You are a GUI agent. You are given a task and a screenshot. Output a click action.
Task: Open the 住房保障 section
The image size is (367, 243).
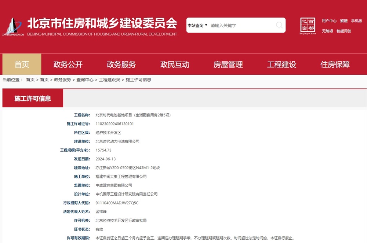pos(334,65)
